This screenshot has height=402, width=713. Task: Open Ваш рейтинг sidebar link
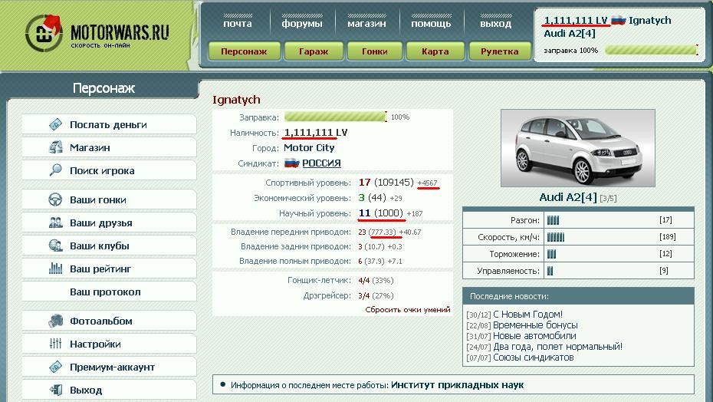(x=109, y=269)
